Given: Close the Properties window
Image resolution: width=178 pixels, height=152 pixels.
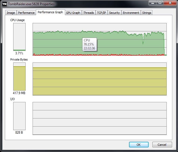Looking at the screenshot, I should pyautogui.click(x=170, y=3).
